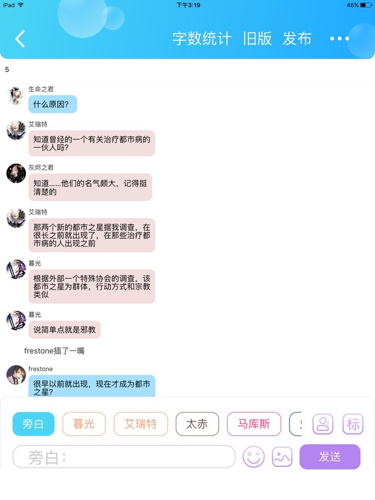Tap 灰烬之君's avatar picture
The image size is (375, 500).
tap(16, 173)
